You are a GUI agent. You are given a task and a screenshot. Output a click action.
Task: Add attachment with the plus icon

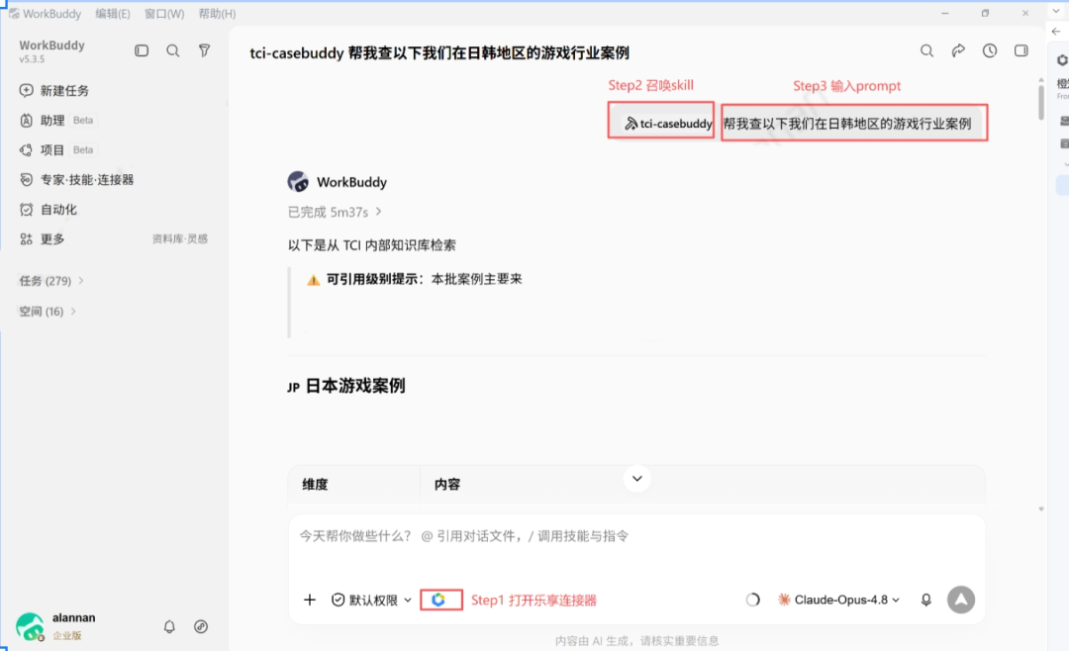310,600
